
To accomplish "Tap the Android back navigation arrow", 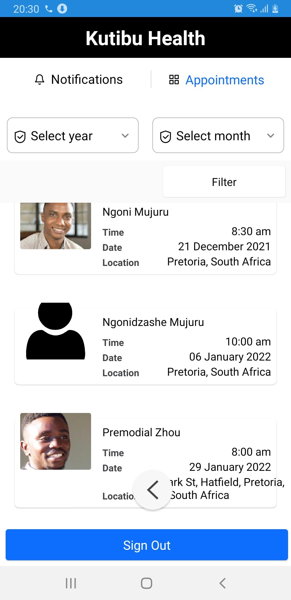I will (x=222, y=583).
